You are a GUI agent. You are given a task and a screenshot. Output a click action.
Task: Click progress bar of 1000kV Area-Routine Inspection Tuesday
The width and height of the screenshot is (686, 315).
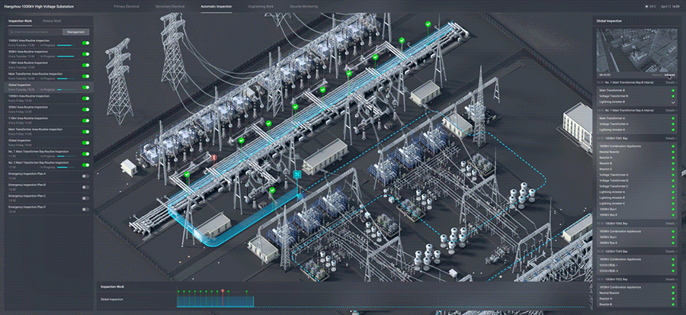66,45
